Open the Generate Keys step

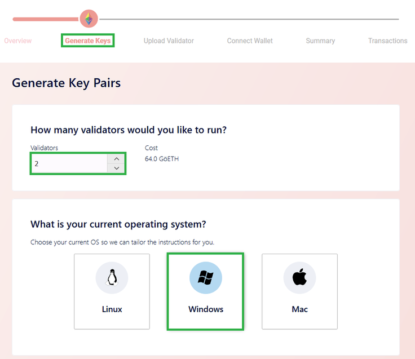tap(88, 41)
